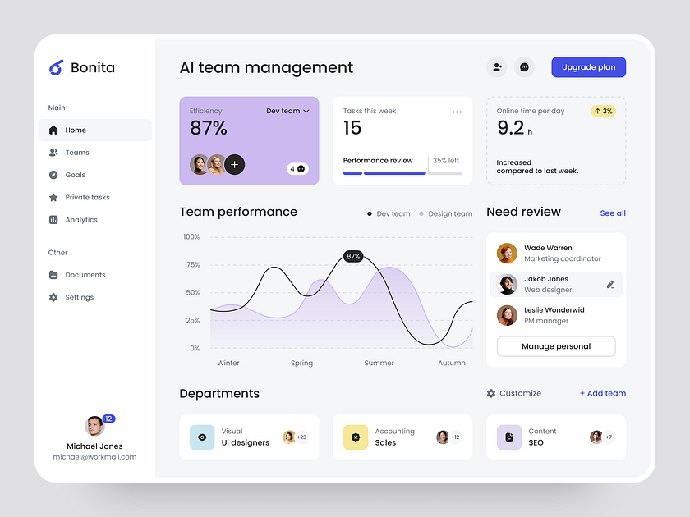Click the add-user icon near Upgrade plan
690x517 pixels.
coord(497,66)
